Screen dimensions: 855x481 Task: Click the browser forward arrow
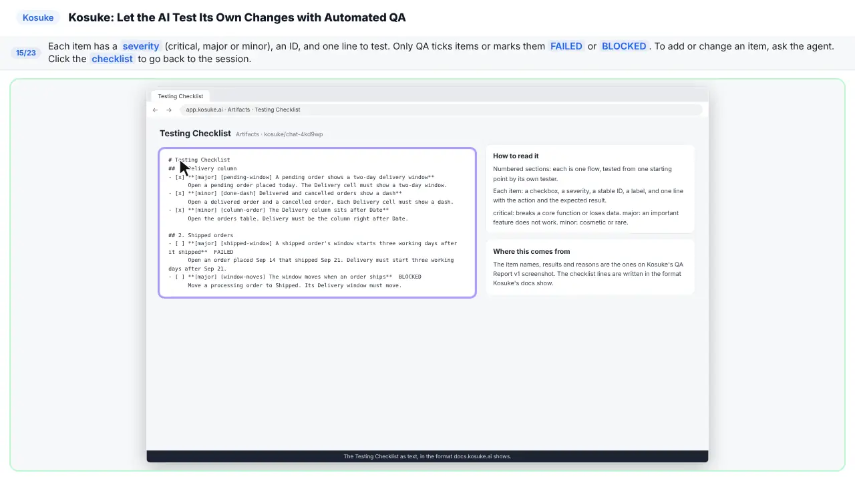[x=169, y=110]
